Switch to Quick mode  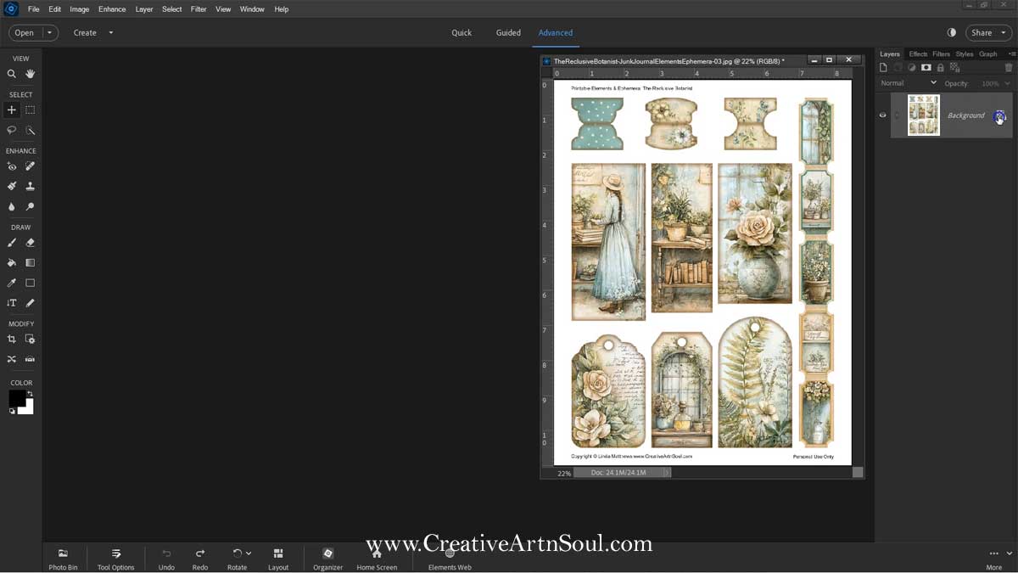click(x=461, y=32)
